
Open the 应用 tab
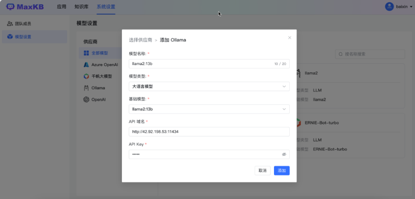(x=61, y=7)
